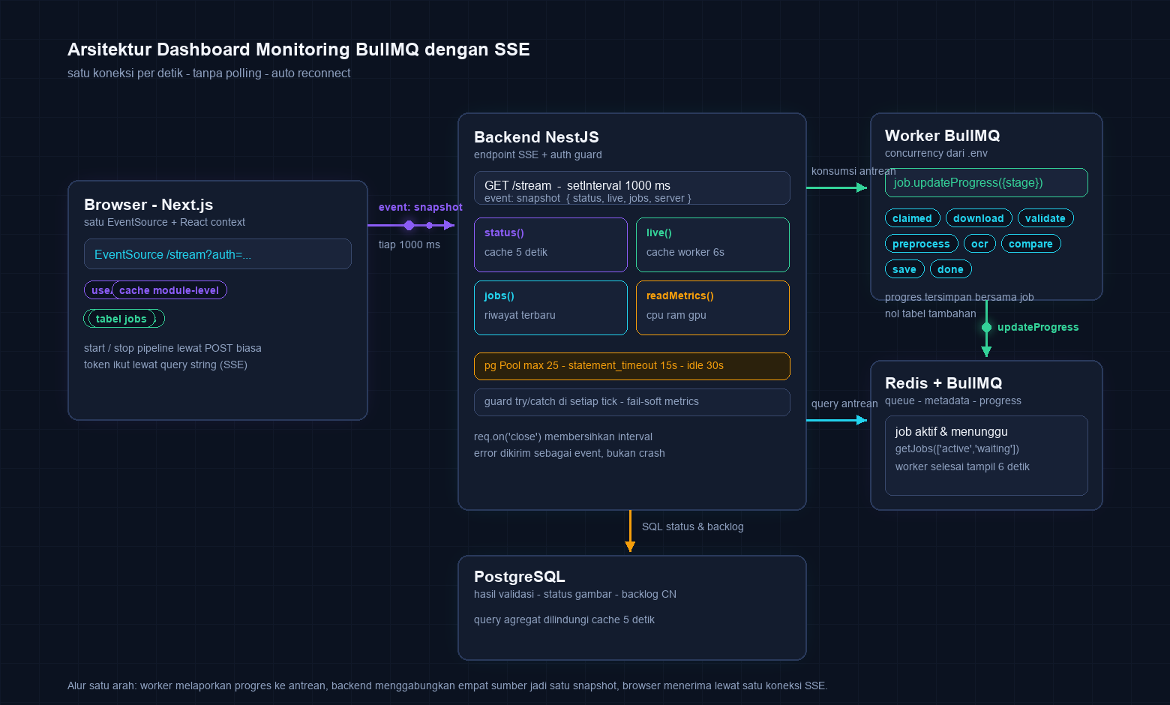Click the GET /stream setInterval box
Image resolution: width=1170 pixels, height=705 pixels.
tap(631, 188)
